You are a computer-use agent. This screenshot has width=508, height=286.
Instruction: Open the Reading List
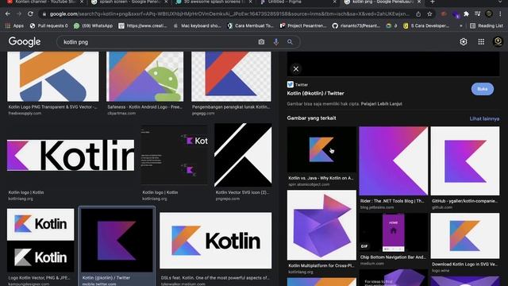point(487,25)
